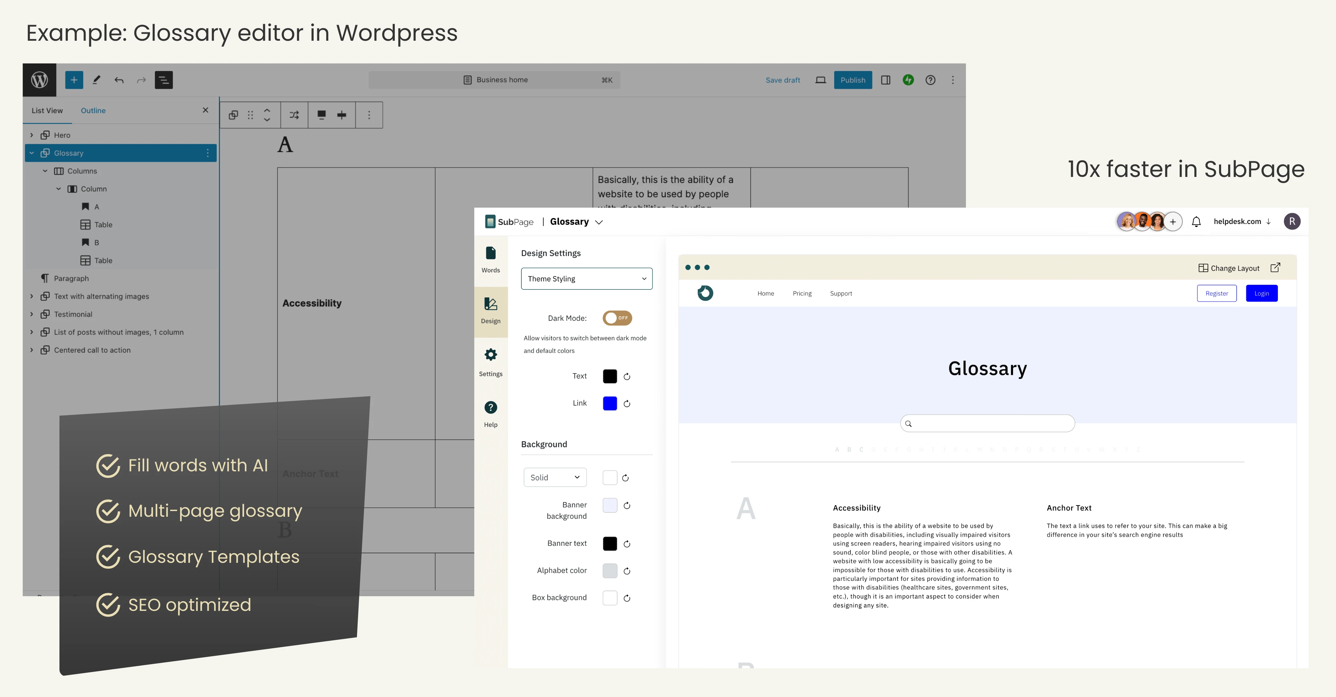Image resolution: width=1336 pixels, height=697 pixels.
Task: Click the block justify plus icon
Action: (342, 115)
